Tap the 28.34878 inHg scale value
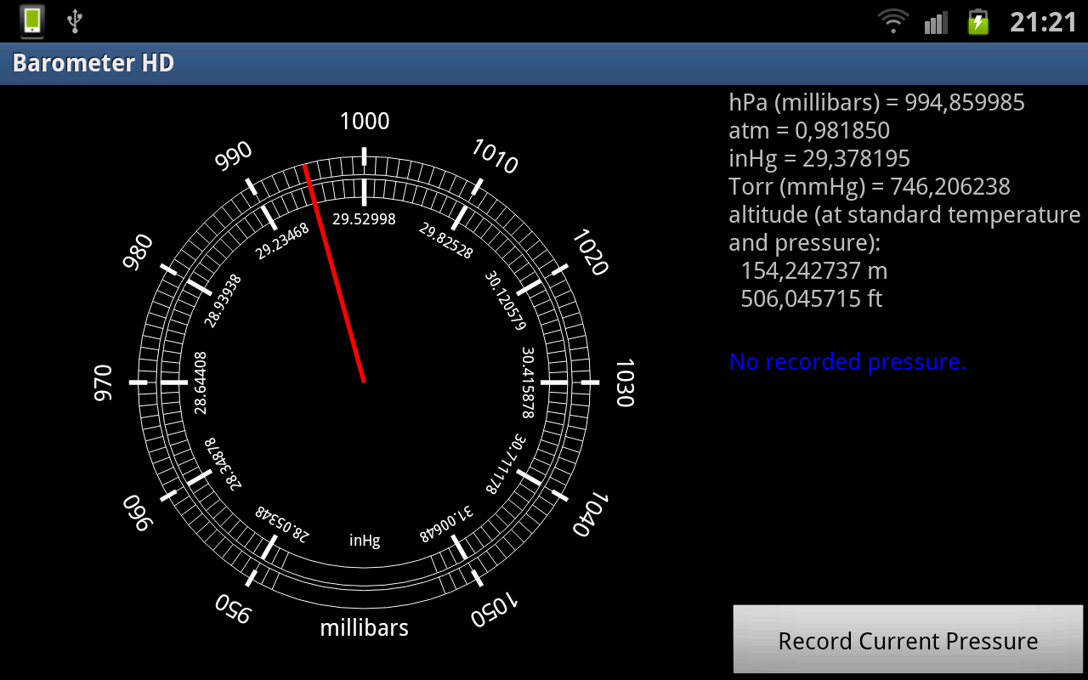Image resolution: width=1088 pixels, height=680 pixels. (x=223, y=464)
